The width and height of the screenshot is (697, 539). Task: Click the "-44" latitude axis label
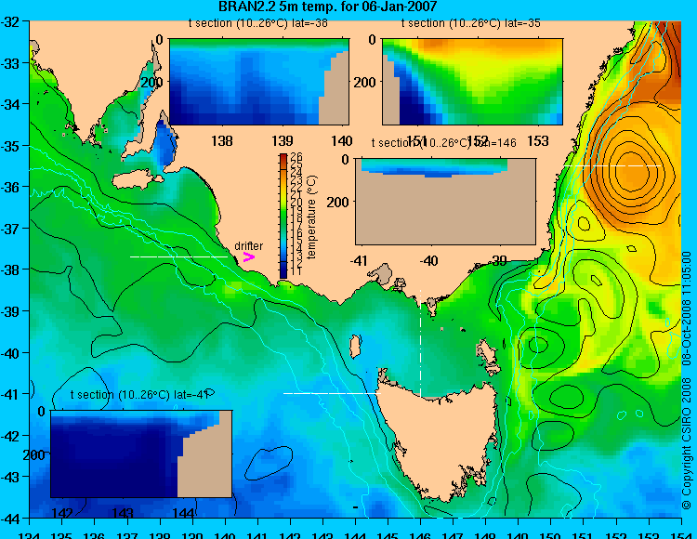tap(10, 519)
